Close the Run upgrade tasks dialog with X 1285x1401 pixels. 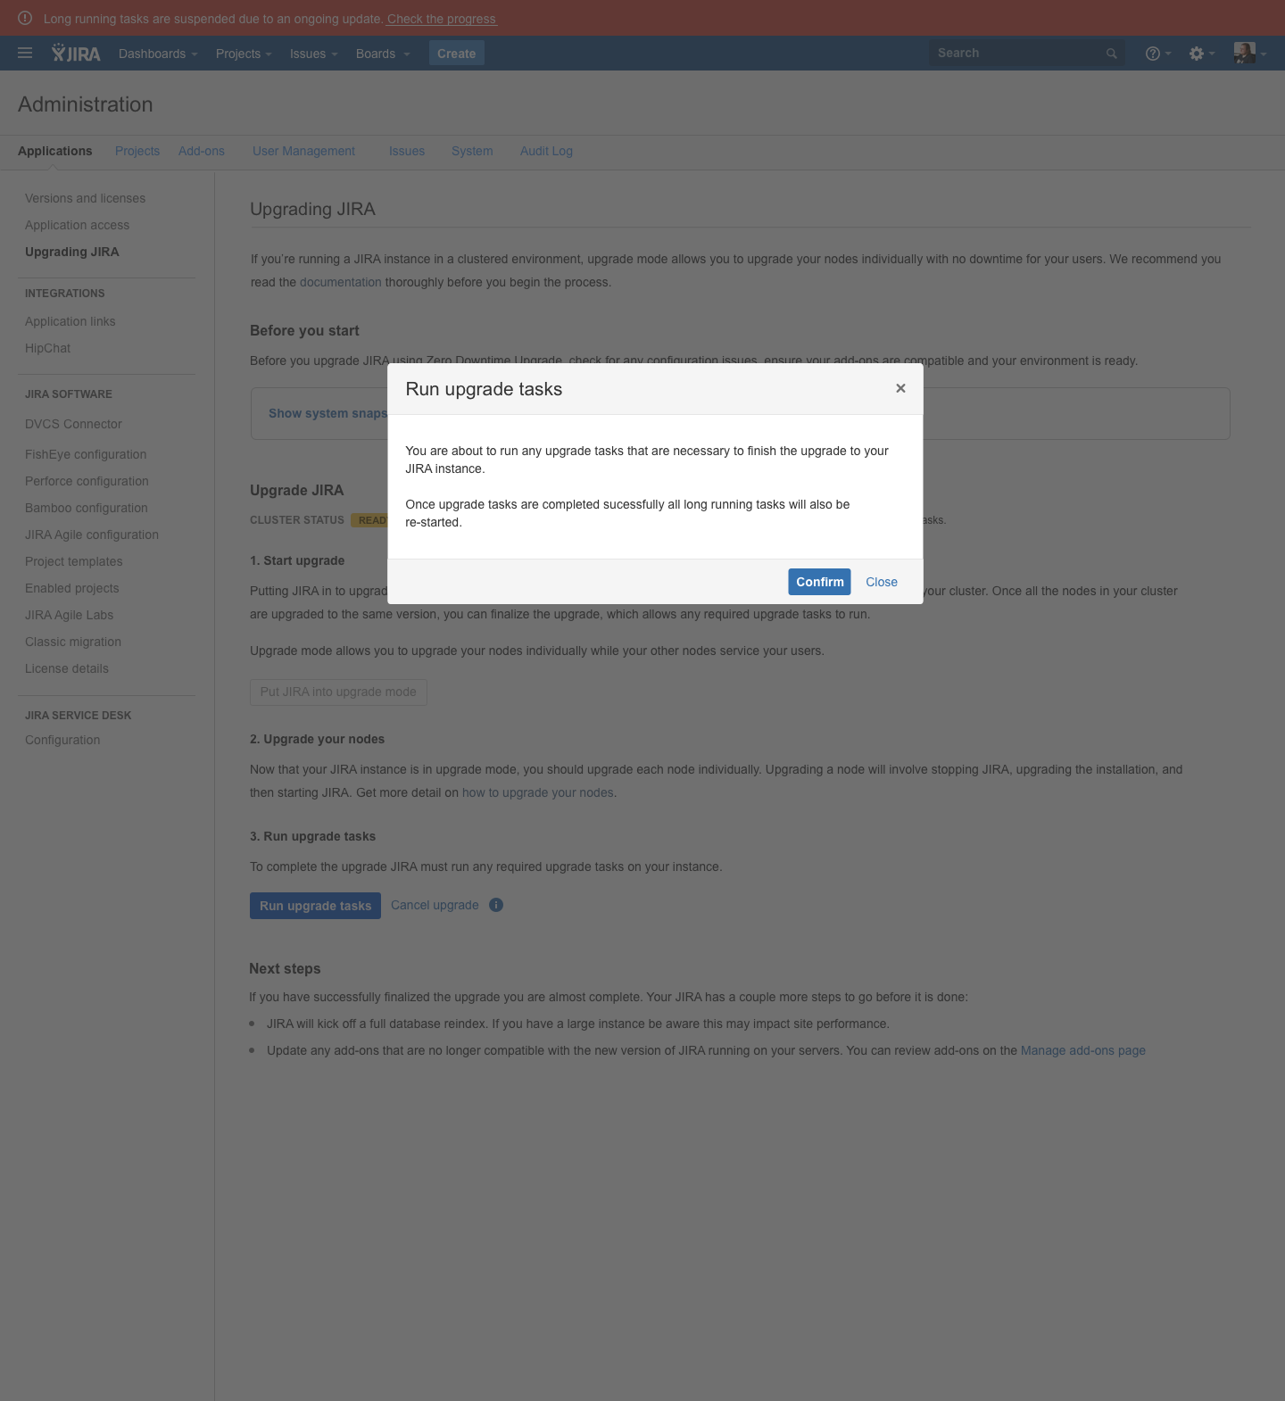pyautogui.click(x=900, y=388)
